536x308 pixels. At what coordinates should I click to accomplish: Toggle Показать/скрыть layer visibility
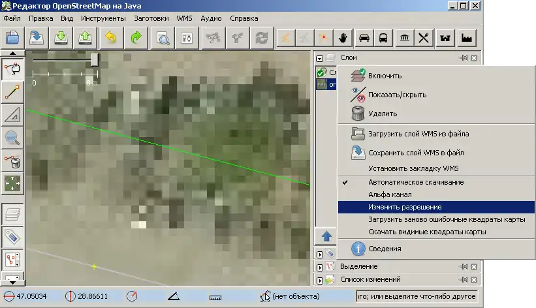tap(397, 95)
